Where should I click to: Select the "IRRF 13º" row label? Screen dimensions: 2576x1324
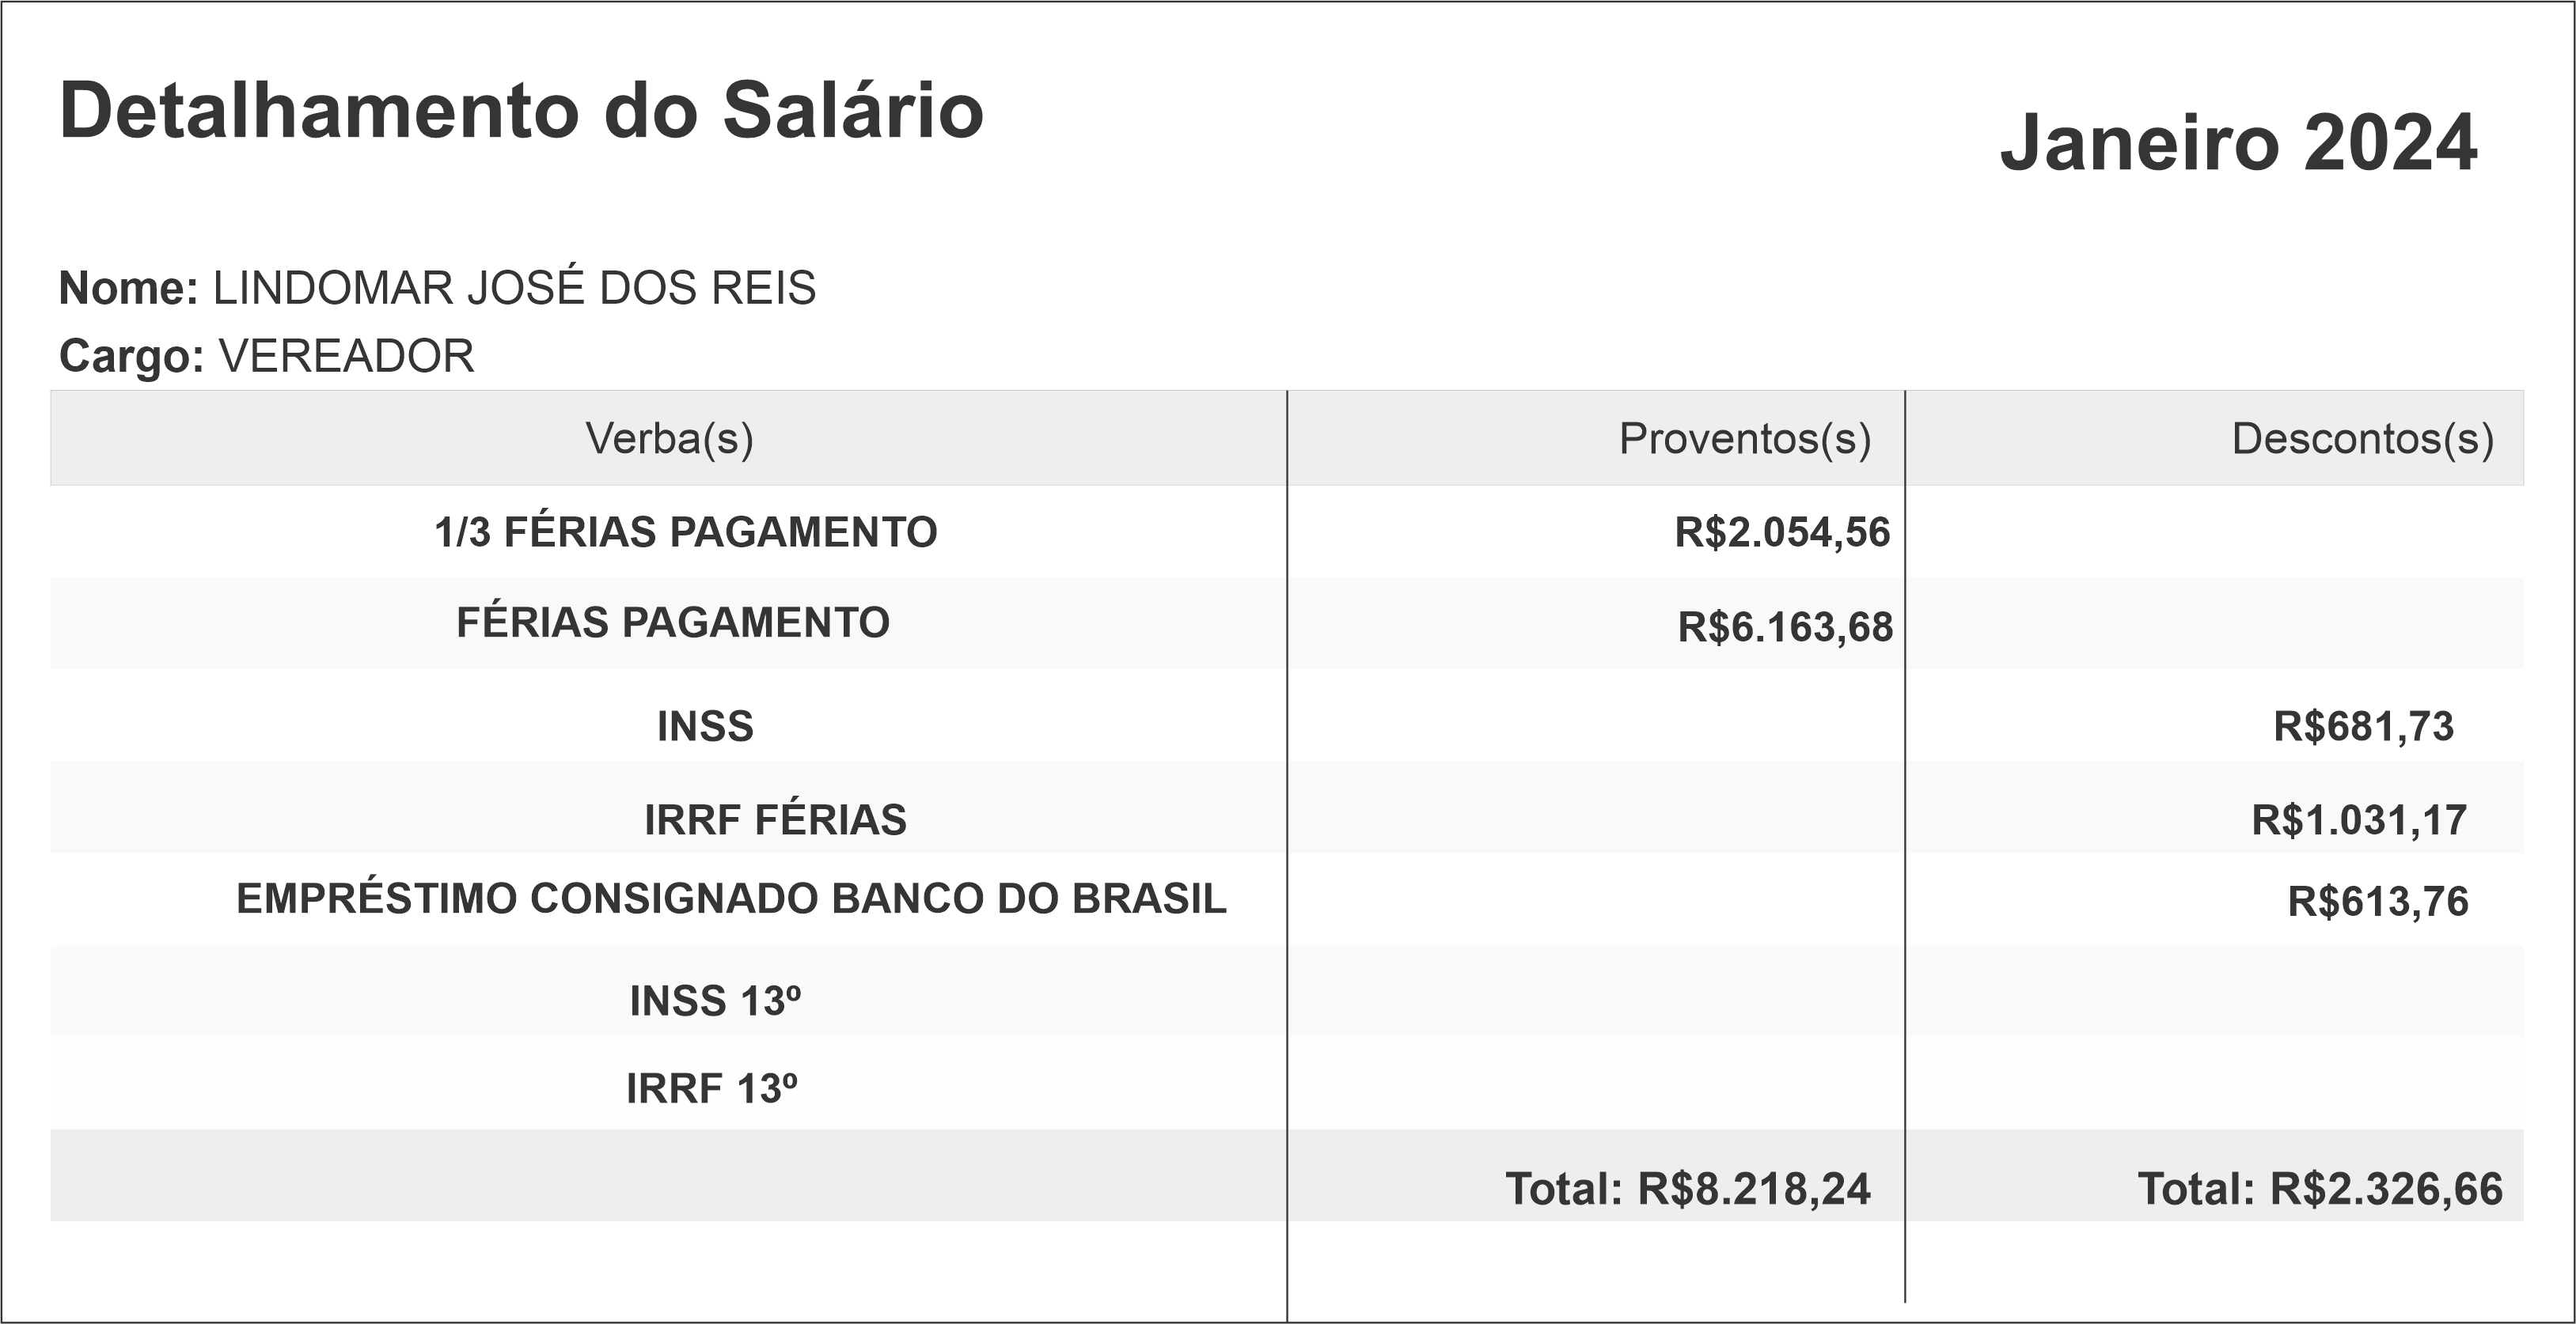click(x=712, y=1089)
